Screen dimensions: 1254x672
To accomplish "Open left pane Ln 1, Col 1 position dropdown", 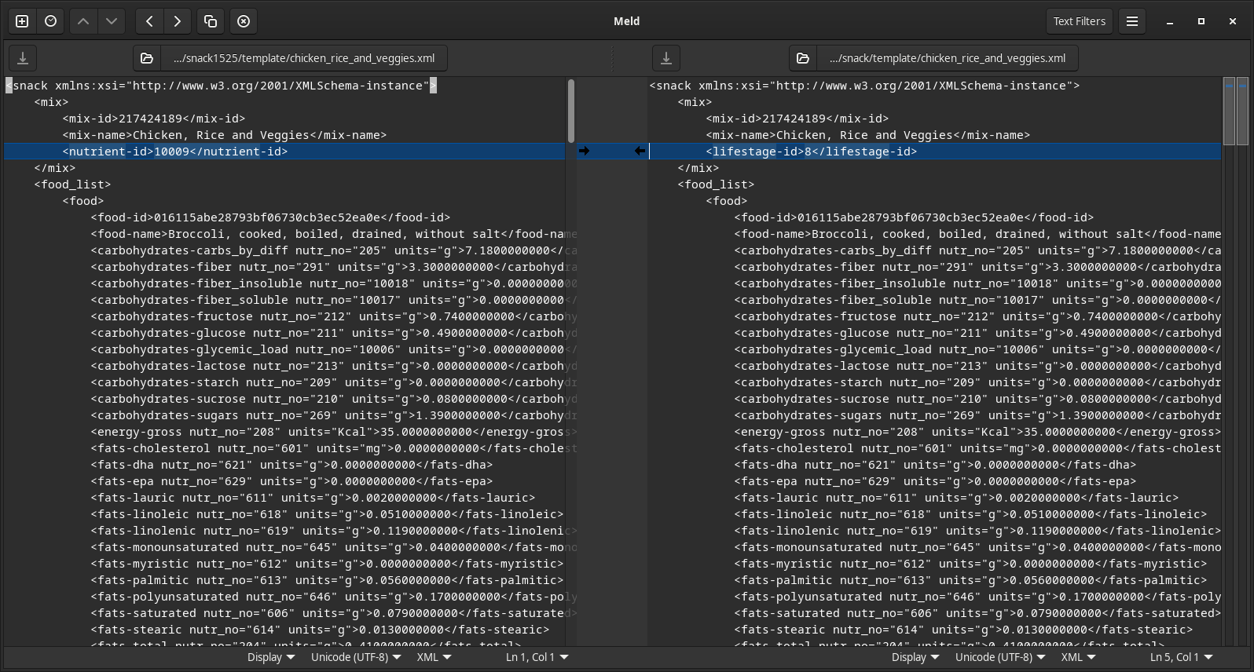I will (x=537, y=657).
